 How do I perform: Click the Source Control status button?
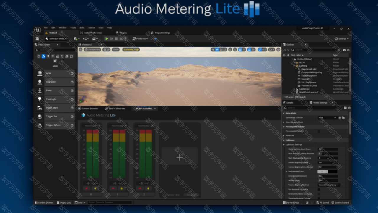(340, 203)
